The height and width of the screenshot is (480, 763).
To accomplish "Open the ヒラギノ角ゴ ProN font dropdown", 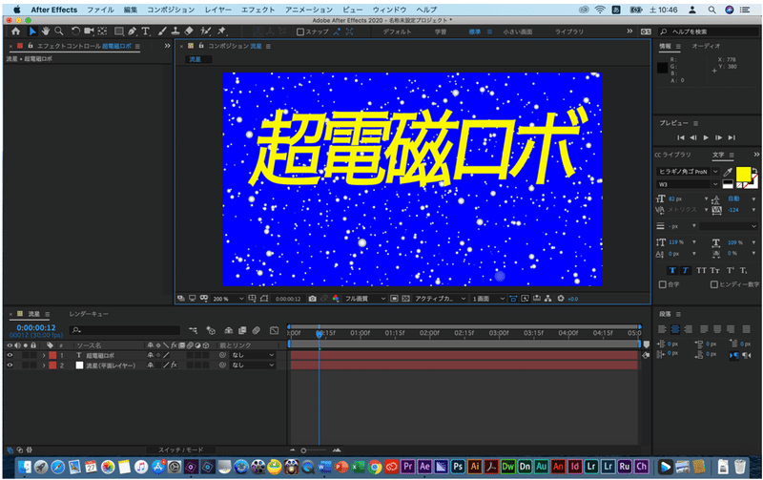I will (688, 172).
